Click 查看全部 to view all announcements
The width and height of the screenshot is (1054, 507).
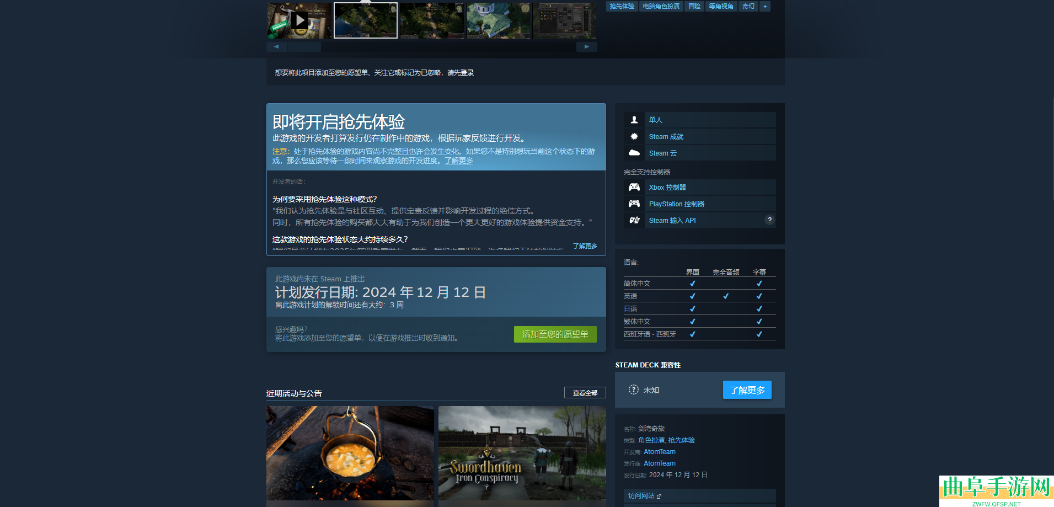pos(585,393)
